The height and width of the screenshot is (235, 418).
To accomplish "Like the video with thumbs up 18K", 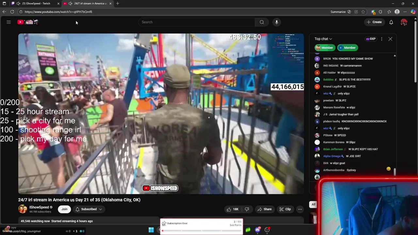I will pyautogui.click(x=233, y=209).
